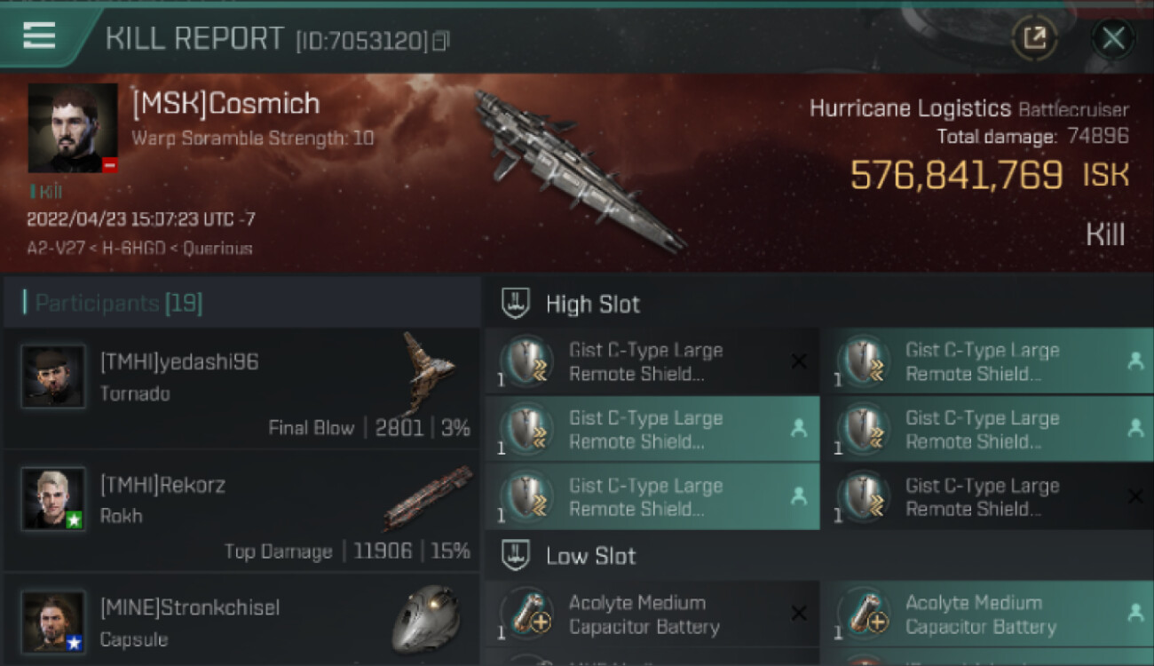
Task: Click the Capsule ship icon
Action: (426, 619)
